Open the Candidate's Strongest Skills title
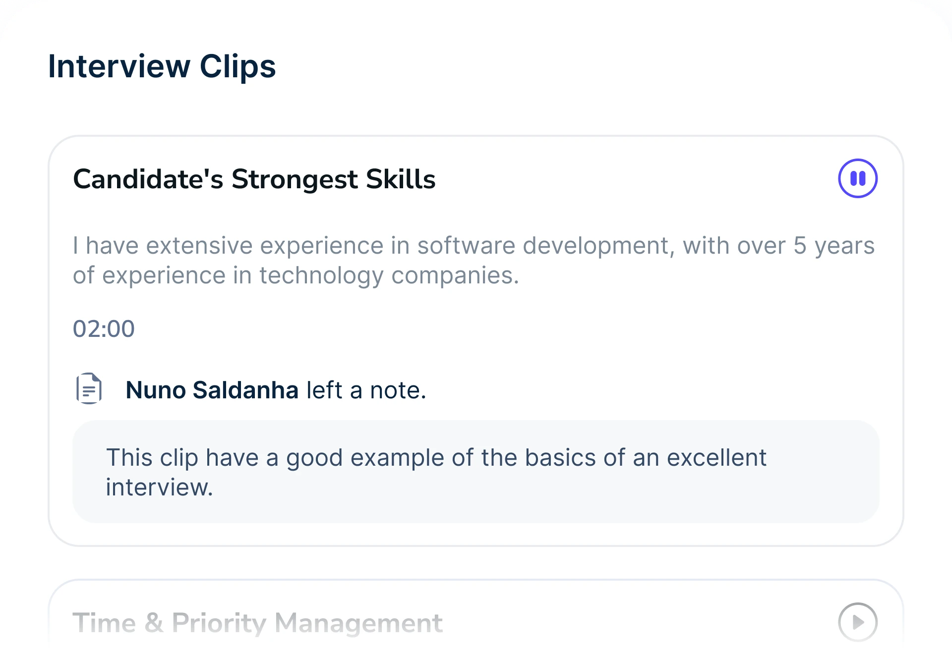Screen dimensions: 952x650 (254, 179)
